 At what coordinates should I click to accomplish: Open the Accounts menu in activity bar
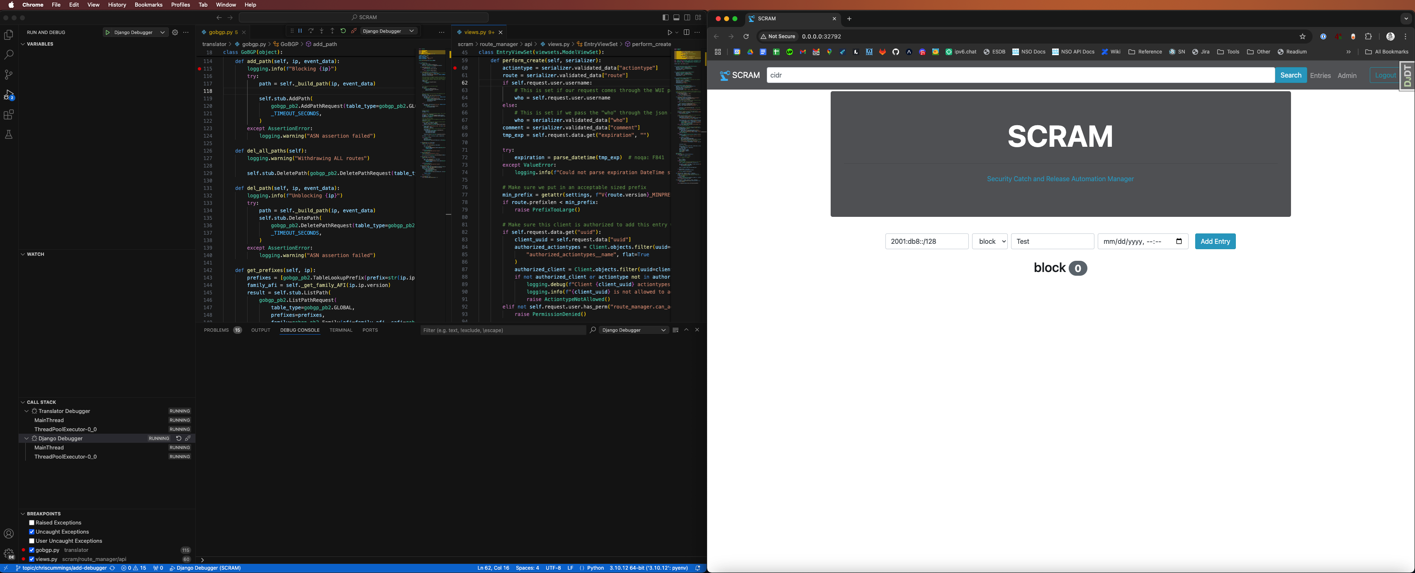click(9, 534)
